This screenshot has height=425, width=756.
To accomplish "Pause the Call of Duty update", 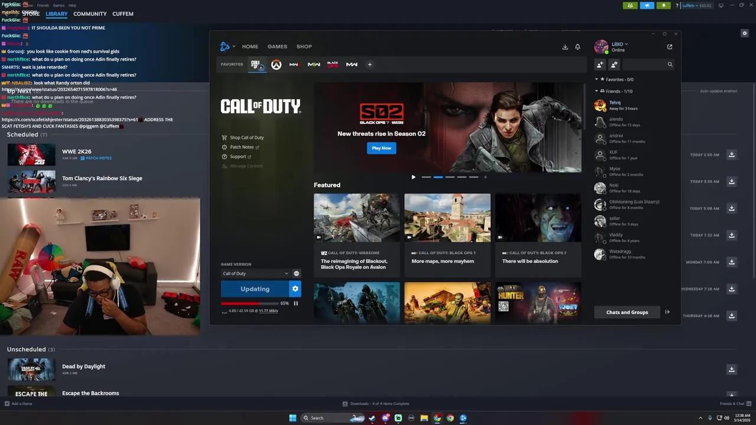I will pos(296,303).
